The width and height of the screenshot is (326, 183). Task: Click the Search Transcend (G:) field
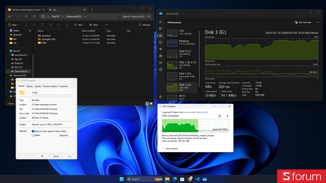134,17
